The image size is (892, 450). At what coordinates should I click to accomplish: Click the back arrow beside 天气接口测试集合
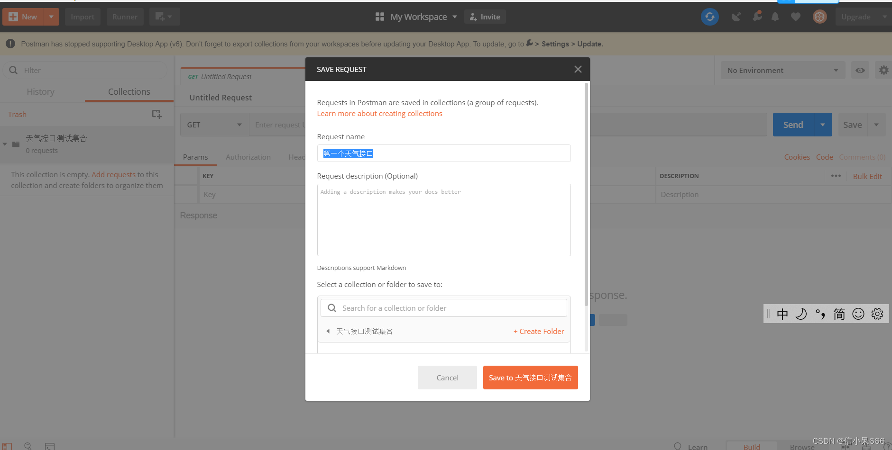[328, 331]
